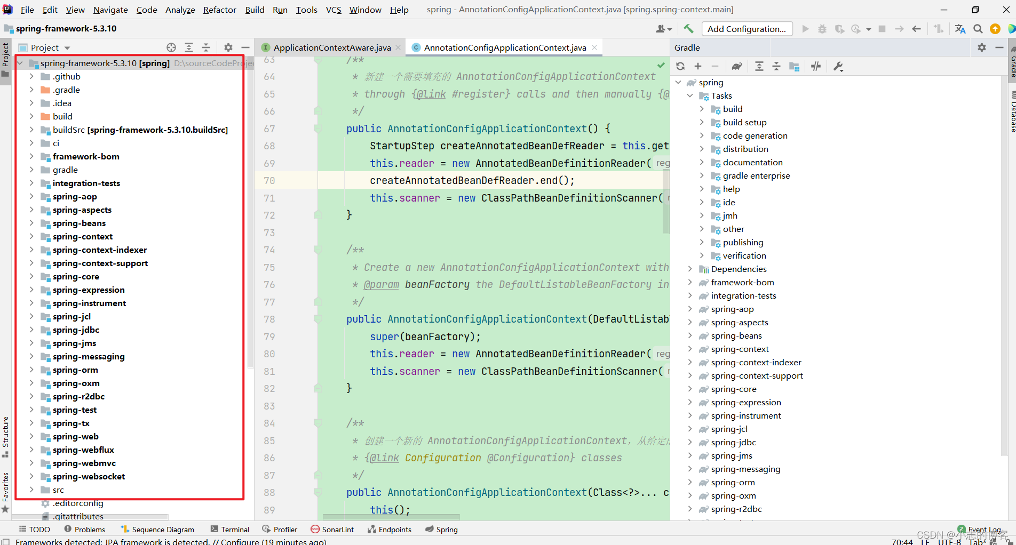Open Project panel gear options
Image resolution: width=1016 pixels, height=545 pixels.
228,47
